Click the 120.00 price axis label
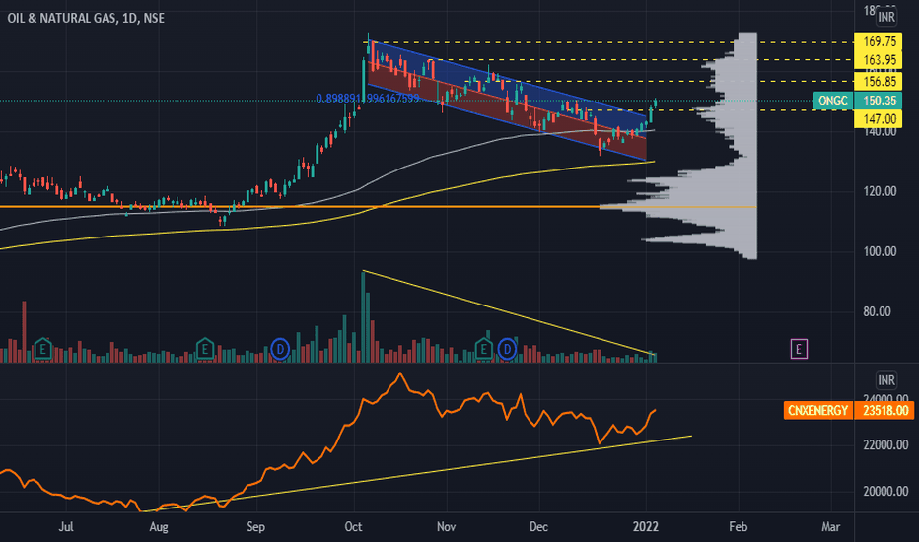Image resolution: width=919 pixels, height=542 pixels. (880, 191)
